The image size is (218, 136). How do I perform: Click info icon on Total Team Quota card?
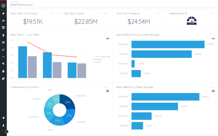105,13
